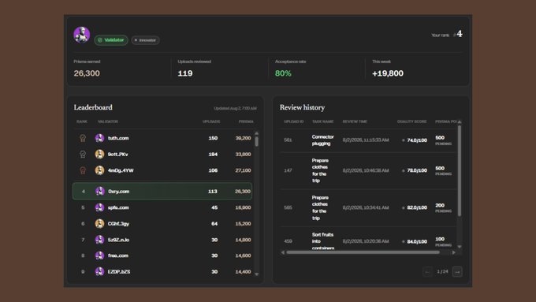Click the avatar of free..com

[99, 255]
